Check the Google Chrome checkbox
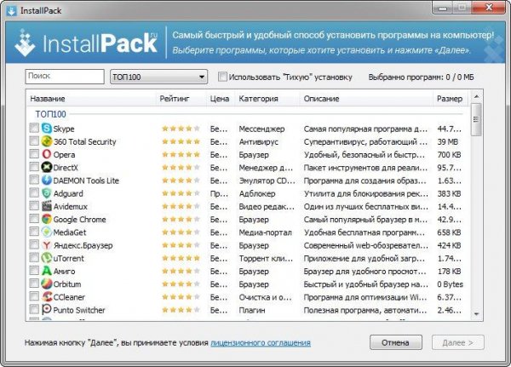511x367 pixels. click(34, 218)
